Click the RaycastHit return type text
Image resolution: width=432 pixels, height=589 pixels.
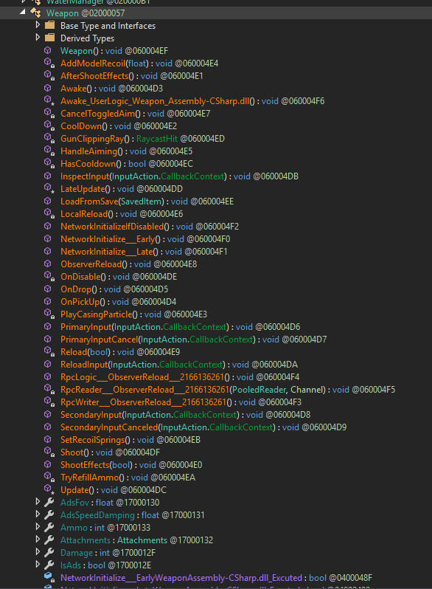[157, 139]
